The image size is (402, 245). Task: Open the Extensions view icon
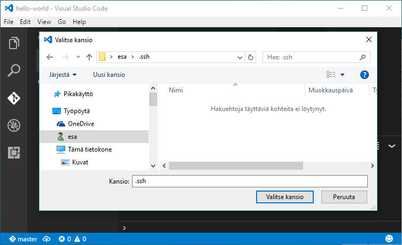(14, 153)
